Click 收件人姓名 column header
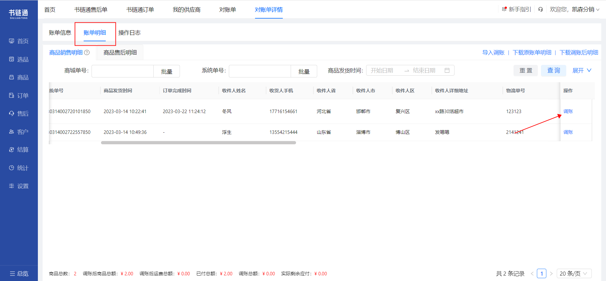The height and width of the screenshot is (281, 606). (x=234, y=91)
